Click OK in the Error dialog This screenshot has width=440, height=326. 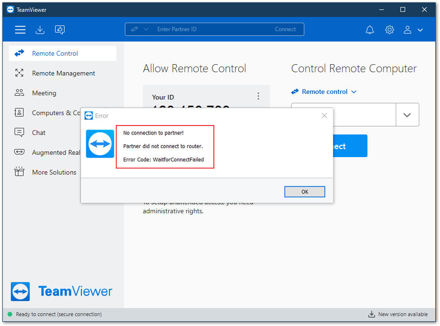coord(305,192)
